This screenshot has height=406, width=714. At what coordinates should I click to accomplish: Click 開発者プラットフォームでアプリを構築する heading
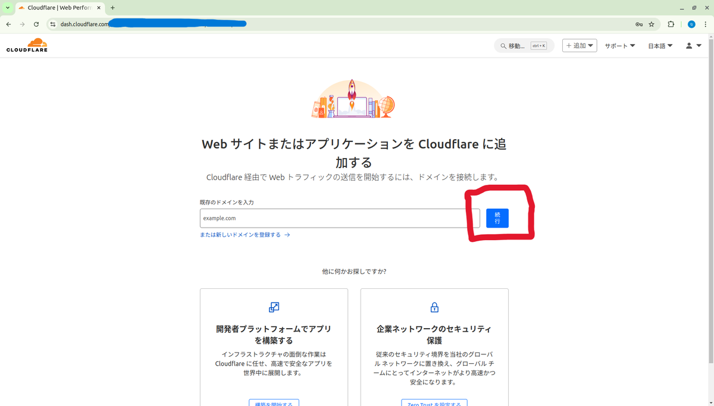pos(274,335)
